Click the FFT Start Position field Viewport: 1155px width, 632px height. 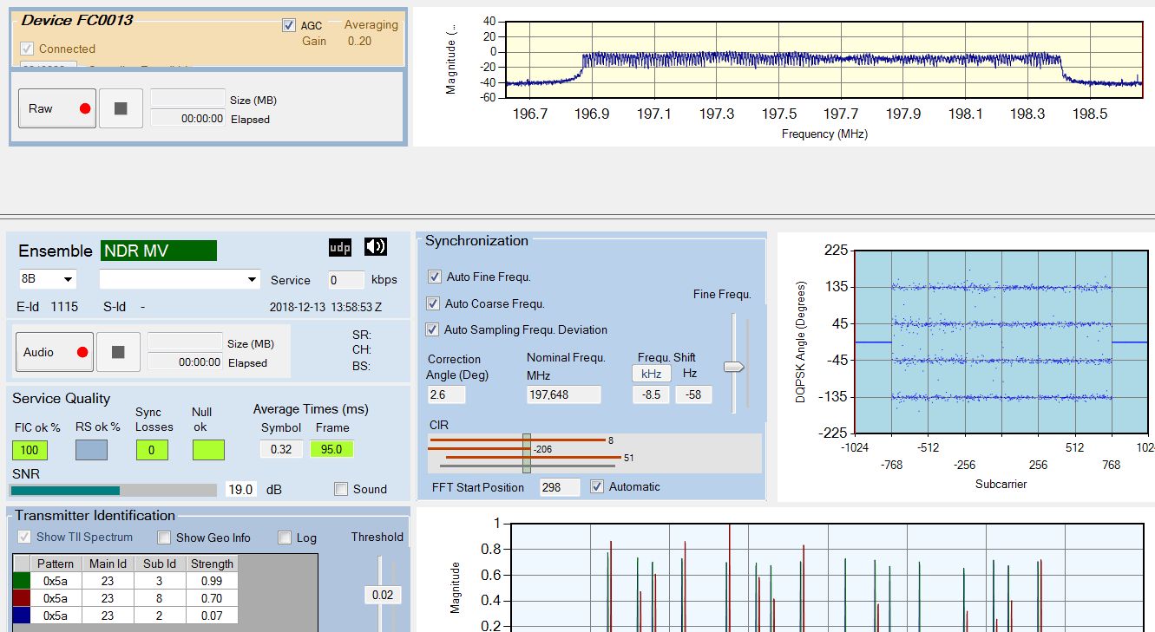[559, 487]
